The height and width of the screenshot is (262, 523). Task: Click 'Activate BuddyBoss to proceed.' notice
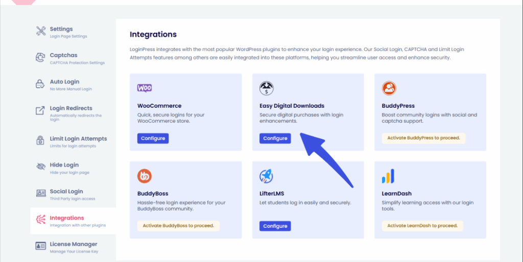[x=178, y=226]
